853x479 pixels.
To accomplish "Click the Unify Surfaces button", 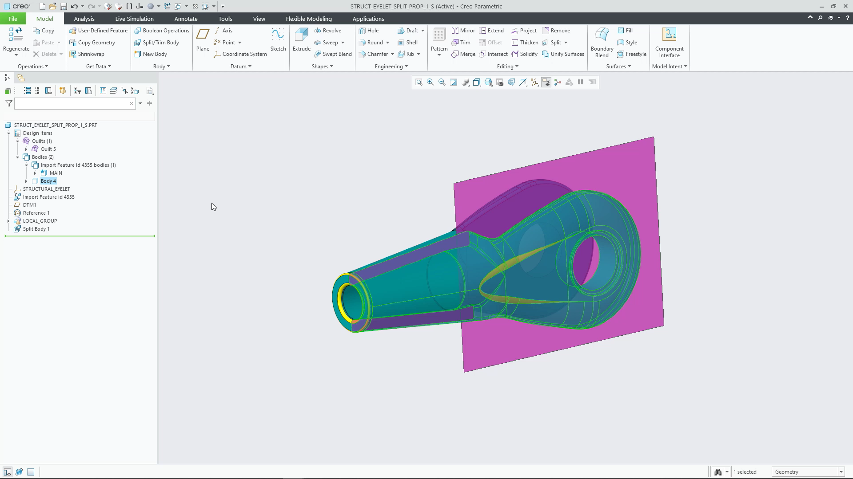I will coord(563,54).
